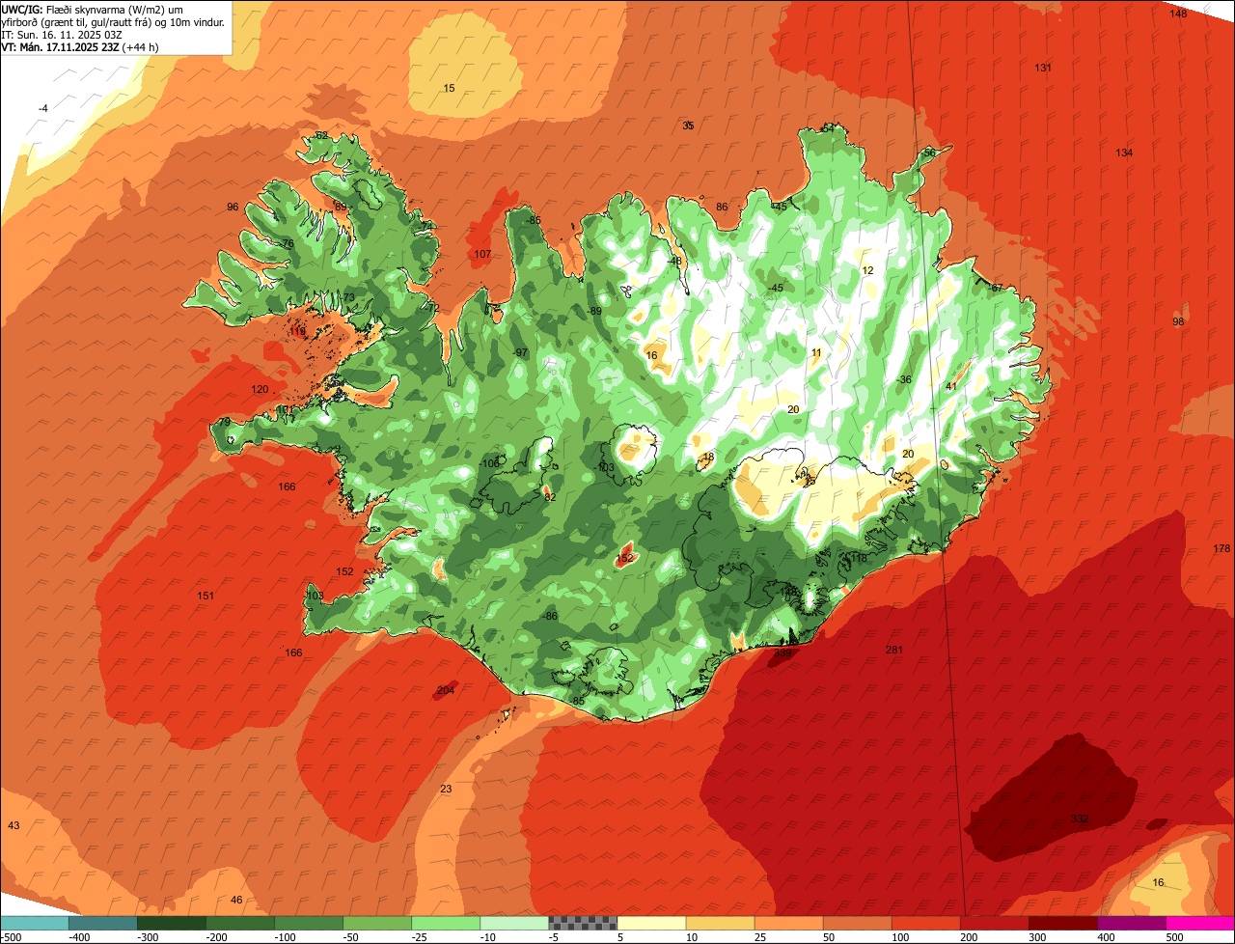Image resolution: width=1235 pixels, height=944 pixels.
Task: Select the '119' value among the islands
Action: [x=297, y=331]
